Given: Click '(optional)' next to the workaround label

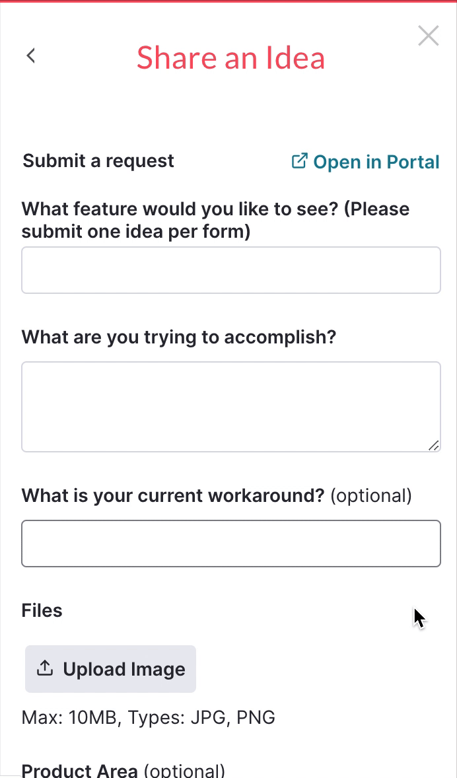Looking at the screenshot, I should click(370, 495).
